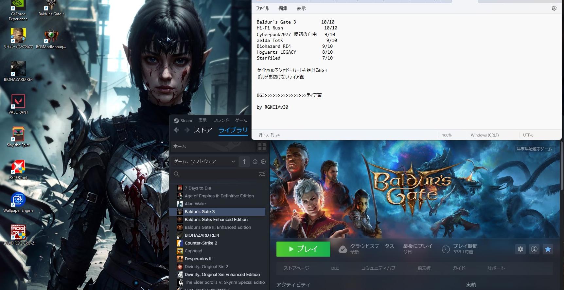Click the ready-to-play filter icon

[263, 161]
